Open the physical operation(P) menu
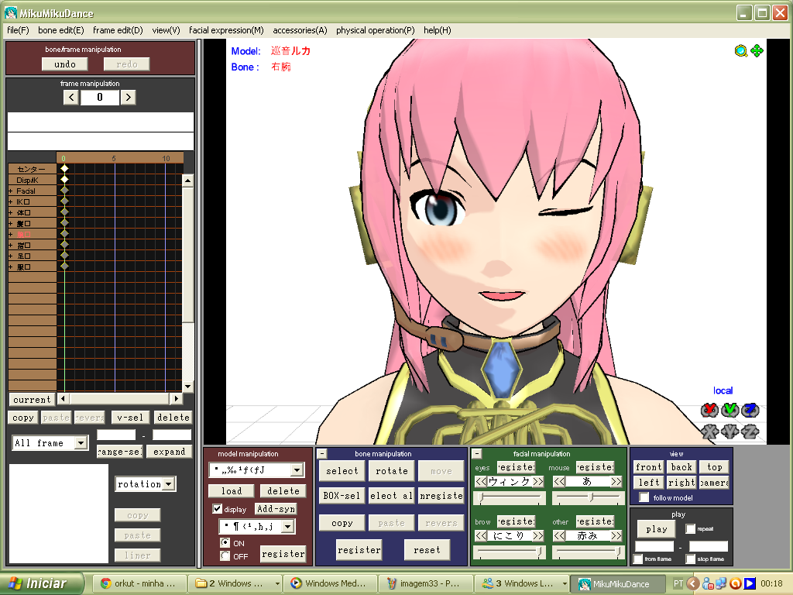793x595 pixels. (376, 30)
